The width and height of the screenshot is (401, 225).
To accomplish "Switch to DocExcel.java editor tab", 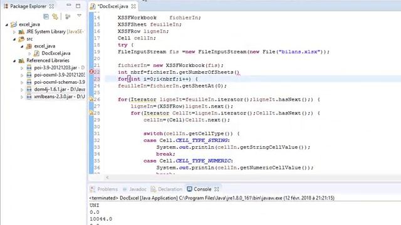I will pyautogui.click(x=113, y=6).
